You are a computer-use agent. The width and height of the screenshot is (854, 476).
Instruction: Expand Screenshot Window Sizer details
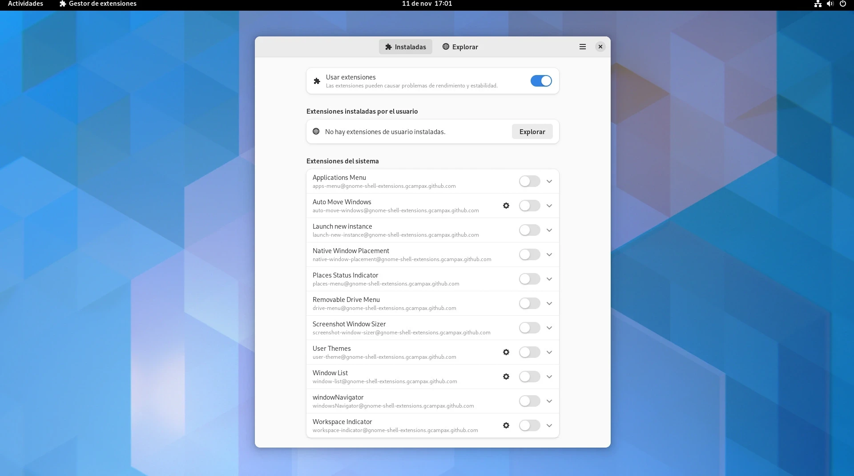(549, 328)
